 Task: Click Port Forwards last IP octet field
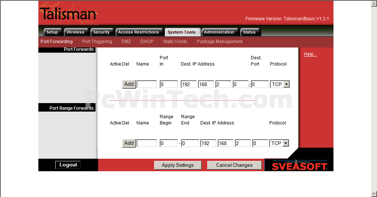pos(241,84)
